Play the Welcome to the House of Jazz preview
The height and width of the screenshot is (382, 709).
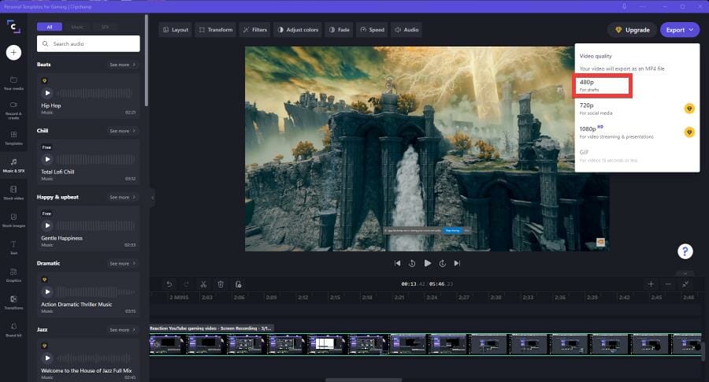pos(47,358)
